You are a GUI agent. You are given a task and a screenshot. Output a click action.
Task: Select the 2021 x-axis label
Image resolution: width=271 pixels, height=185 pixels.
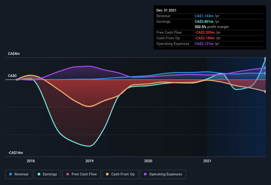point(207,161)
